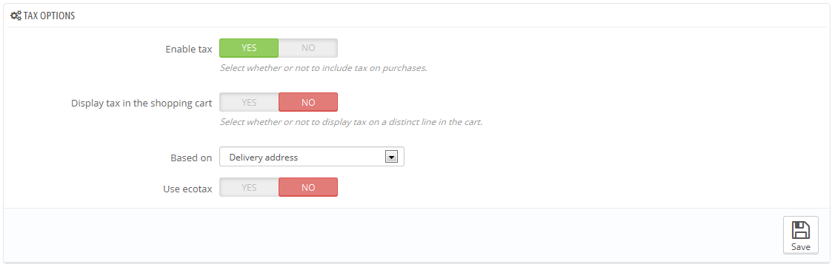Open the Based on dropdown arrow

tap(391, 158)
